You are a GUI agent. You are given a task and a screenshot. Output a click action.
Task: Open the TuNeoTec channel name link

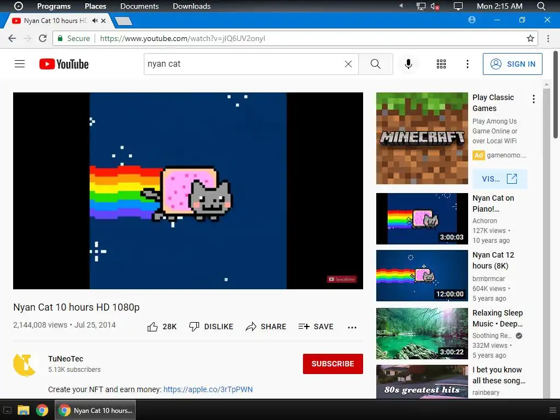point(66,359)
